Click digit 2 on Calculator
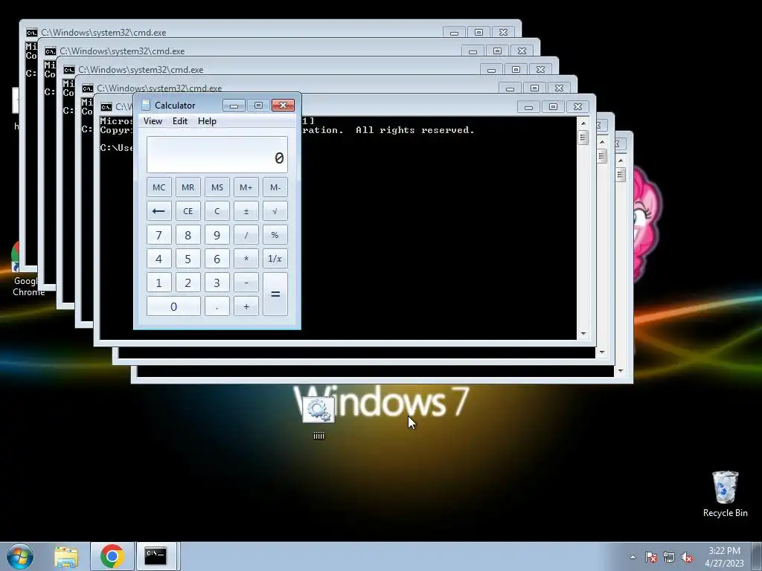This screenshot has width=762, height=571. 188,283
